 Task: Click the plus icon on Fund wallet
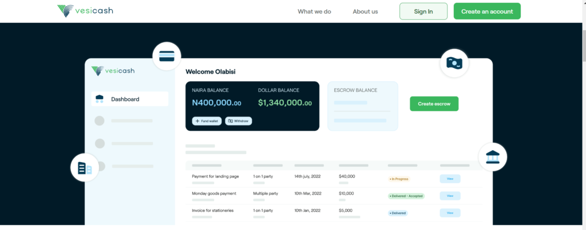pos(197,121)
